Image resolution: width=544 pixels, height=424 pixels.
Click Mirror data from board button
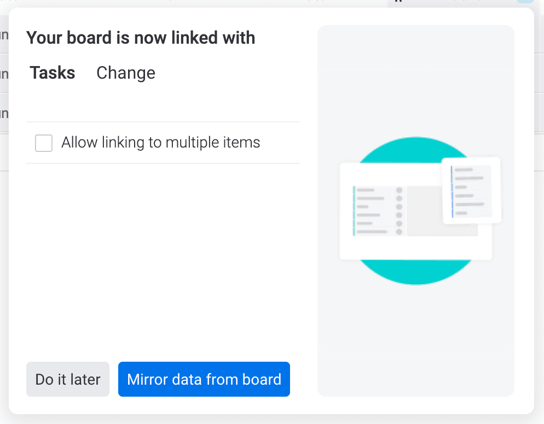[204, 379]
